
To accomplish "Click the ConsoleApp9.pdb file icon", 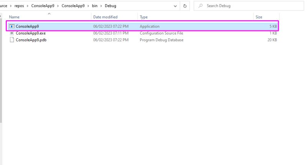I will [x=12, y=40].
